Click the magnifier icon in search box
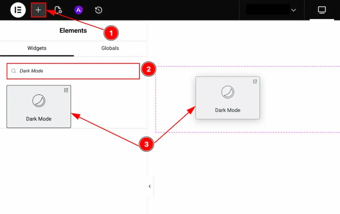Viewport: 340px width, 214px height. (14, 71)
